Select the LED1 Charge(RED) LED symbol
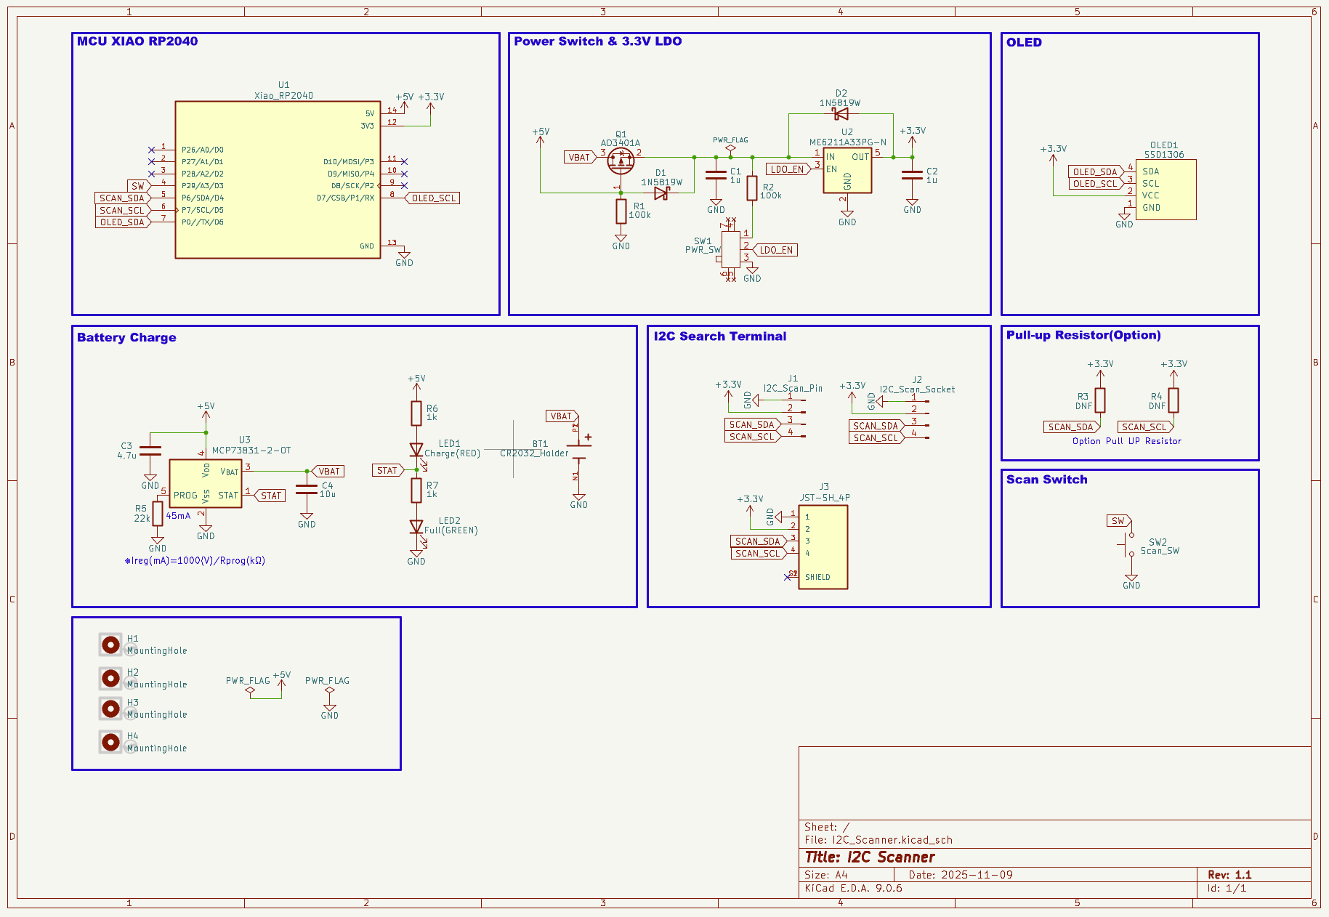 coord(416,451)
